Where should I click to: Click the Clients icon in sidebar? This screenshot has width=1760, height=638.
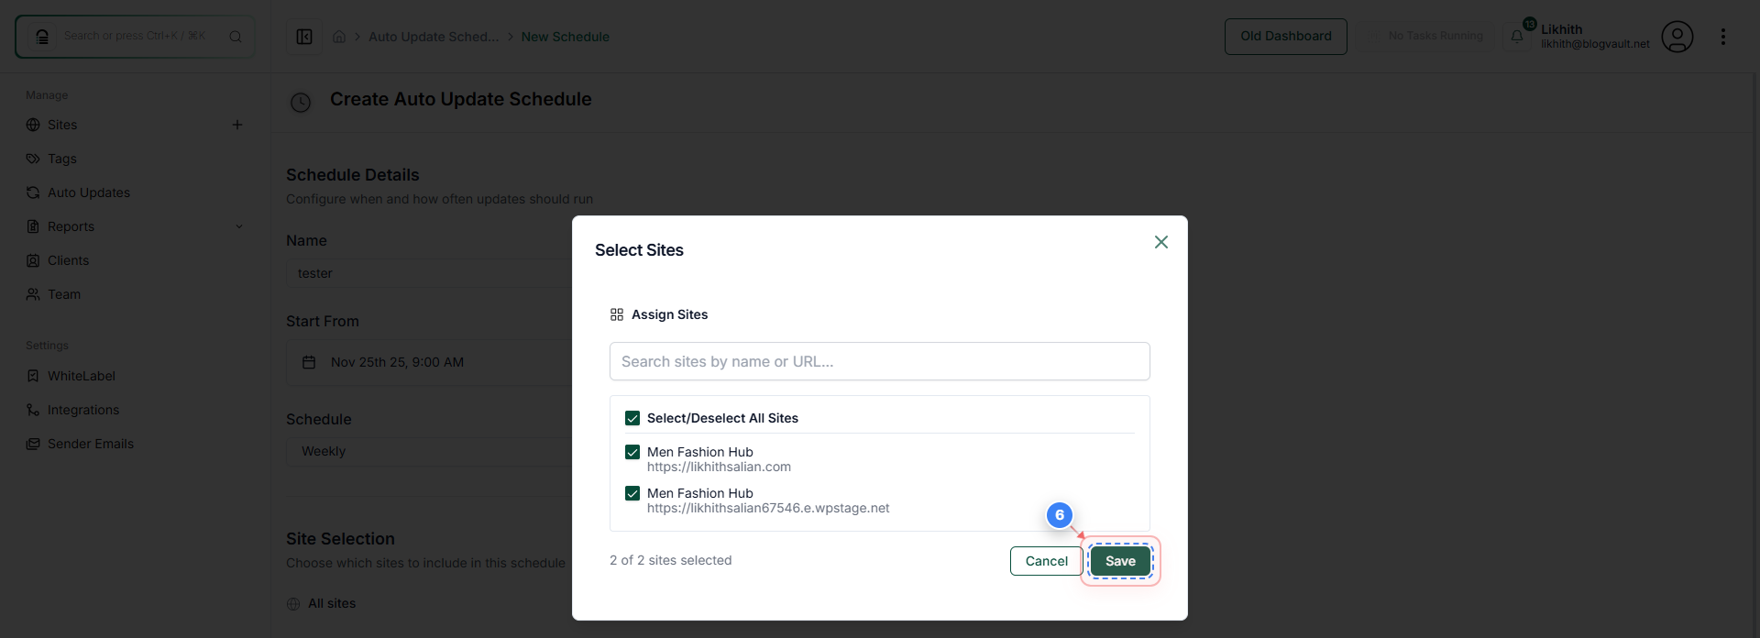point(33,260)
